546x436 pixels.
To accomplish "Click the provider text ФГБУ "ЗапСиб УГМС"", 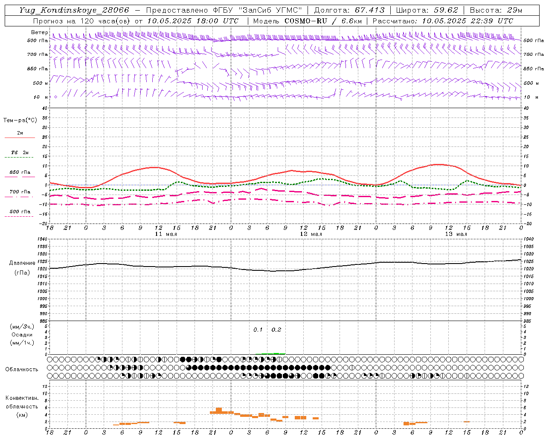I will pyautogui.click(x=257, y=10).
